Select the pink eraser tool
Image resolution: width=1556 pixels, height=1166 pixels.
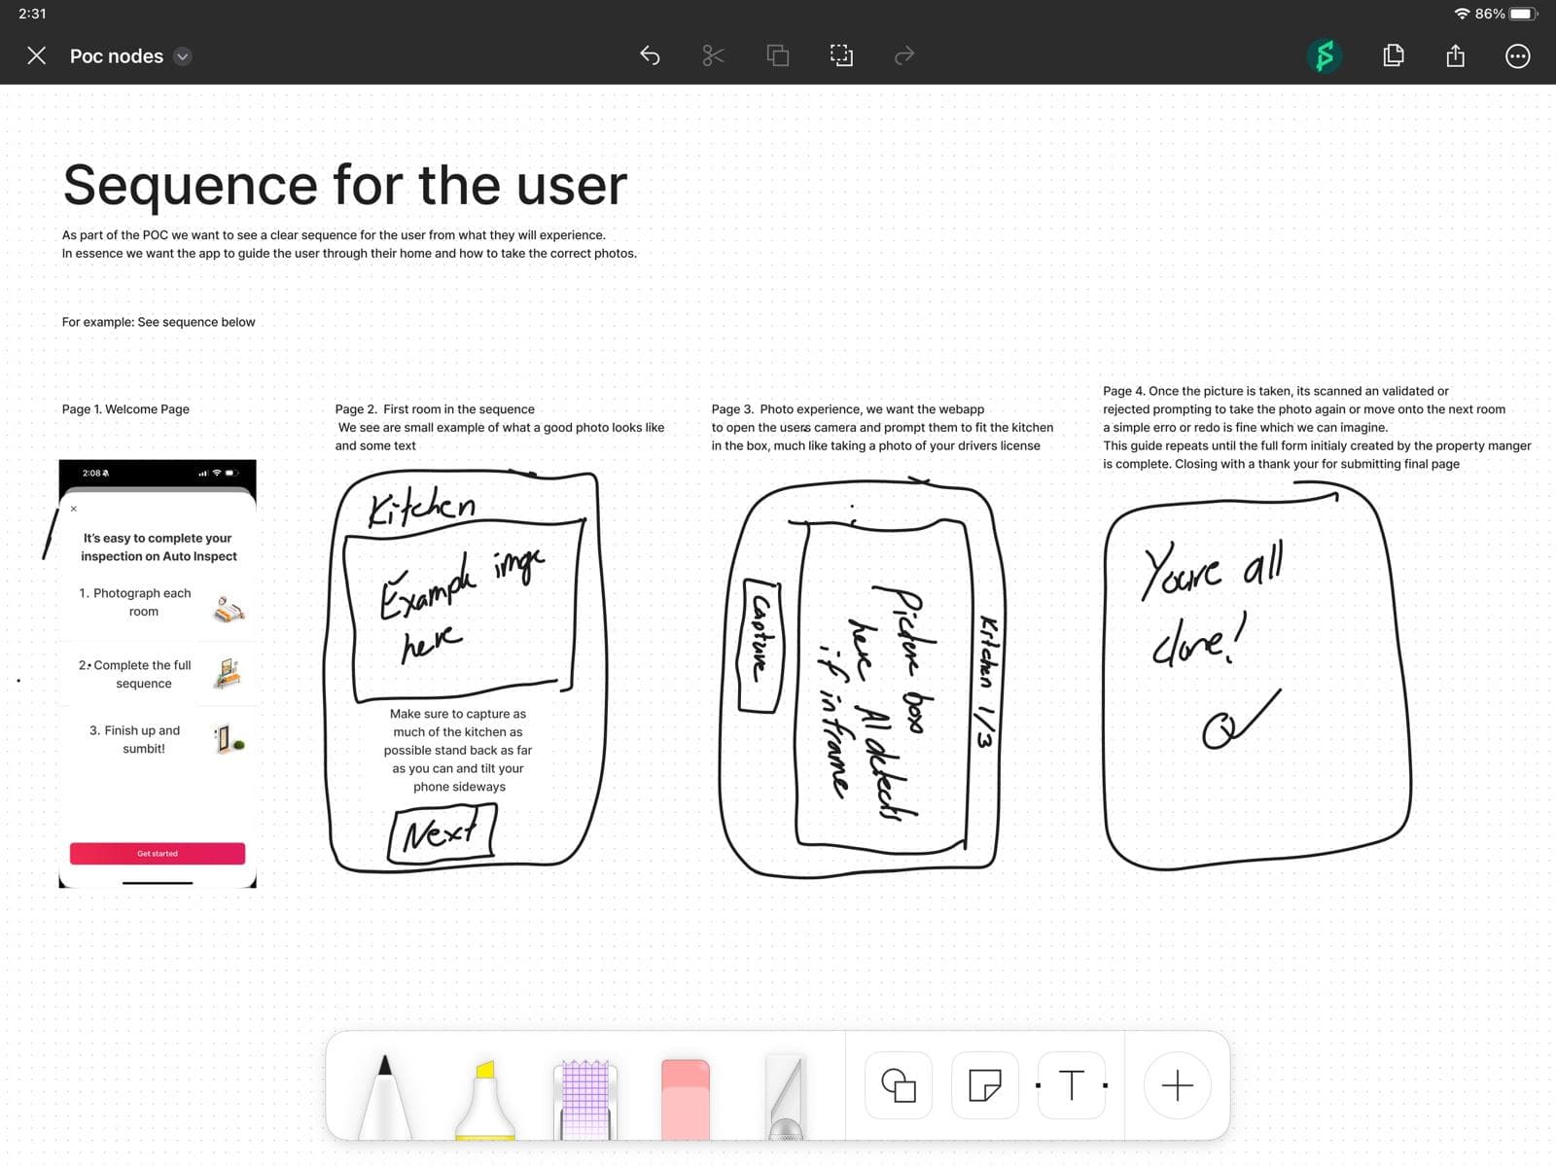pos(686,1099)
